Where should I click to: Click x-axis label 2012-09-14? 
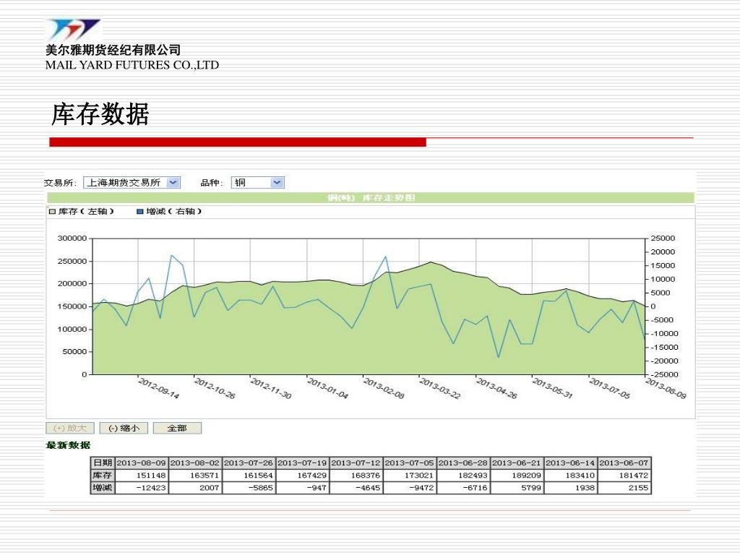(x=158, y=388)
